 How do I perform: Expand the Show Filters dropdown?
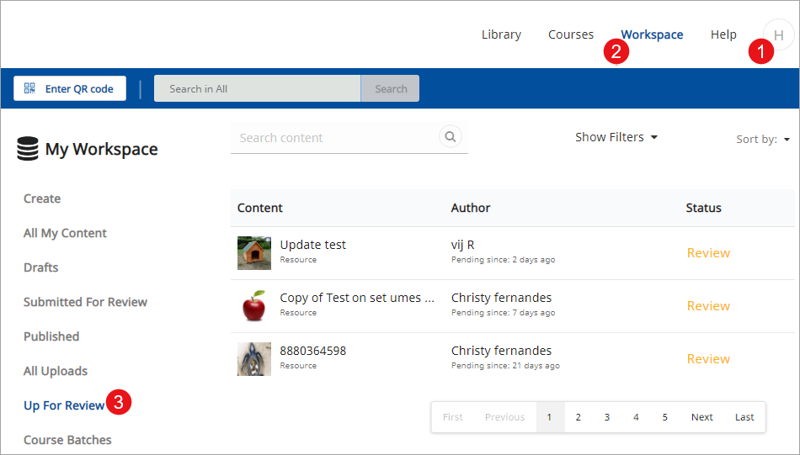pos(616,137)
